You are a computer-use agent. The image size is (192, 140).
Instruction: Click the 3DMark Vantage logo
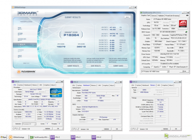pyautogui.click(x=28, y=13)
